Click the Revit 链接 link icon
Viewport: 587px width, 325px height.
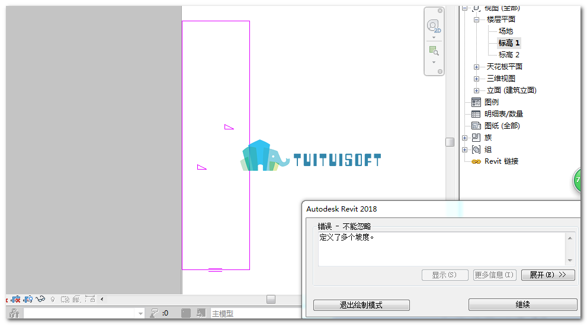point(476,162)
